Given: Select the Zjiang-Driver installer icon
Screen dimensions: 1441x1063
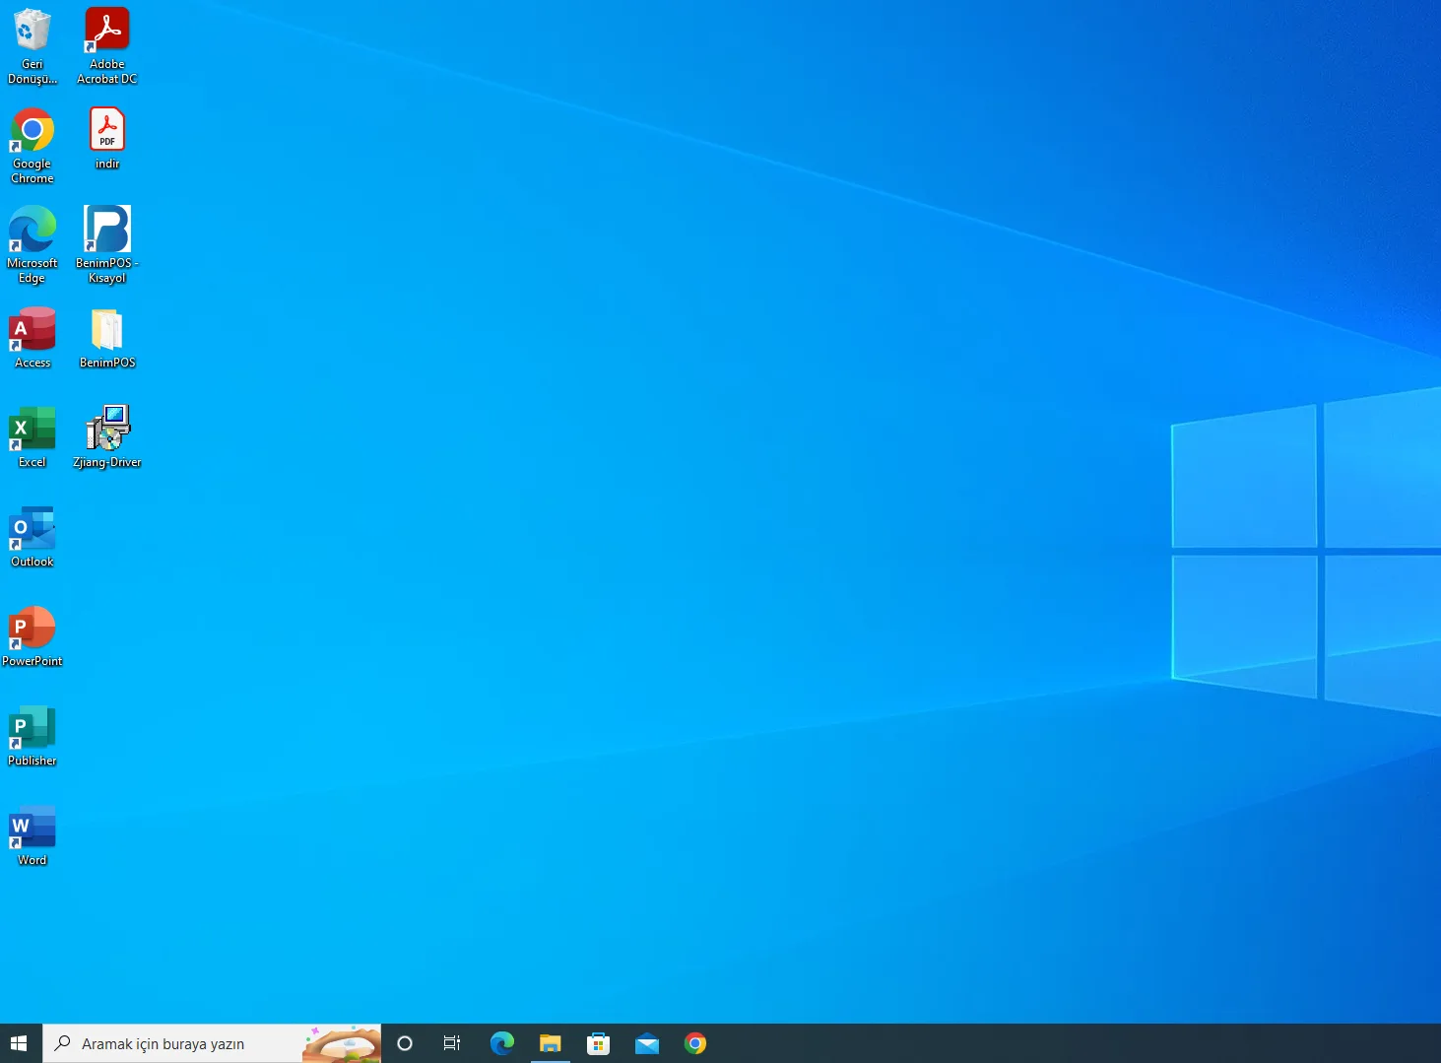Looking at the screenshot, I should coord(107,436).
